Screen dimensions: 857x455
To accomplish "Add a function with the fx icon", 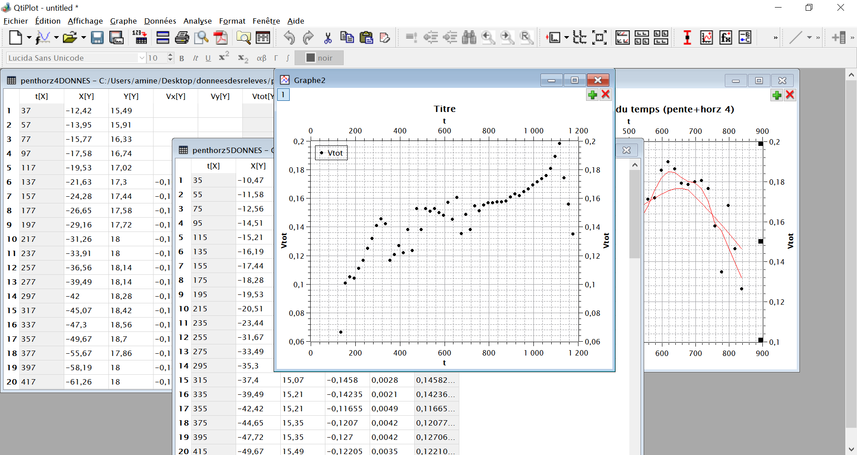I will 725,38.
